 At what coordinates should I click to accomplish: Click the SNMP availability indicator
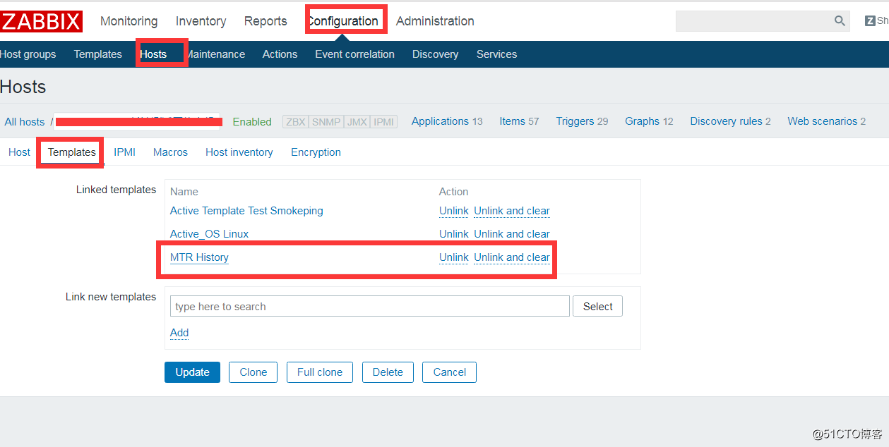click(326, 122)
